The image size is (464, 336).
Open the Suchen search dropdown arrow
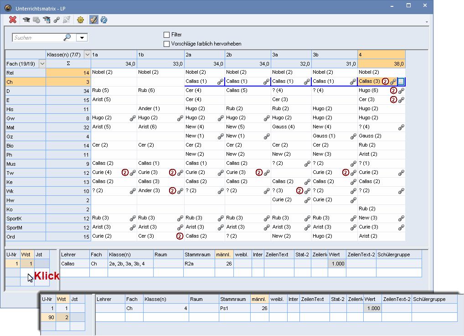pyautogui.click(x=82, y=37)
